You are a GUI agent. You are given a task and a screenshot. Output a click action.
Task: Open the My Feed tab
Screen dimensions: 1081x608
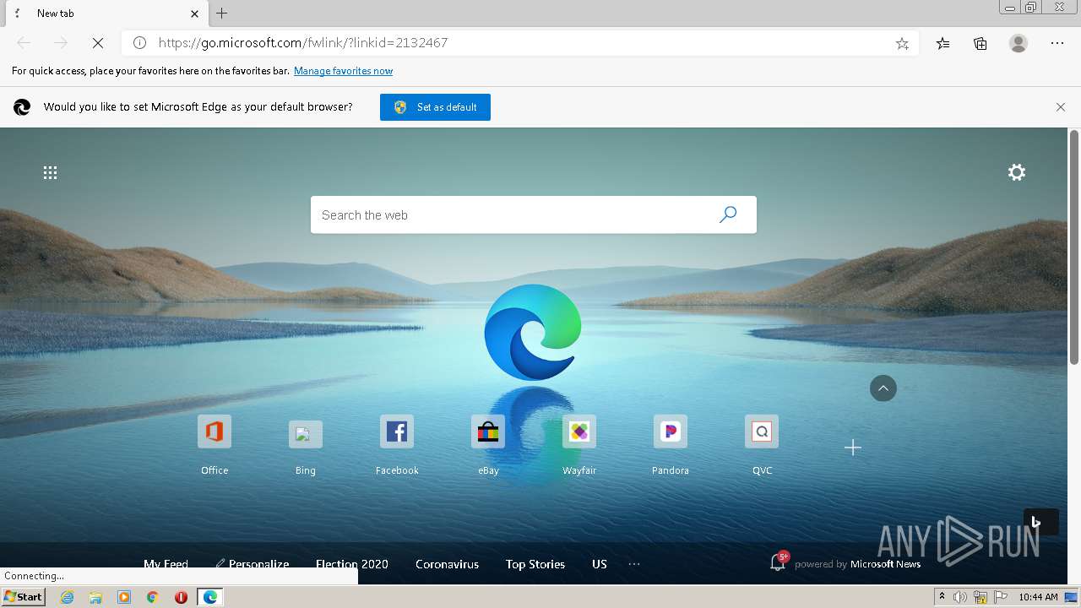coord(166,564)
